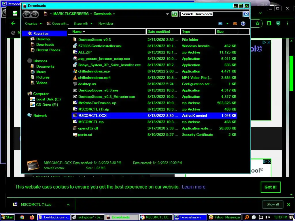
Task: Switch to the Personalization taskbar window
Action: pyautogui.click(x=190, y=217)
